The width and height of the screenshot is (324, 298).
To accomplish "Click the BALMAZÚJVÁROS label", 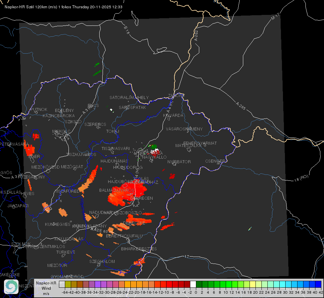I will pos(117,190).
